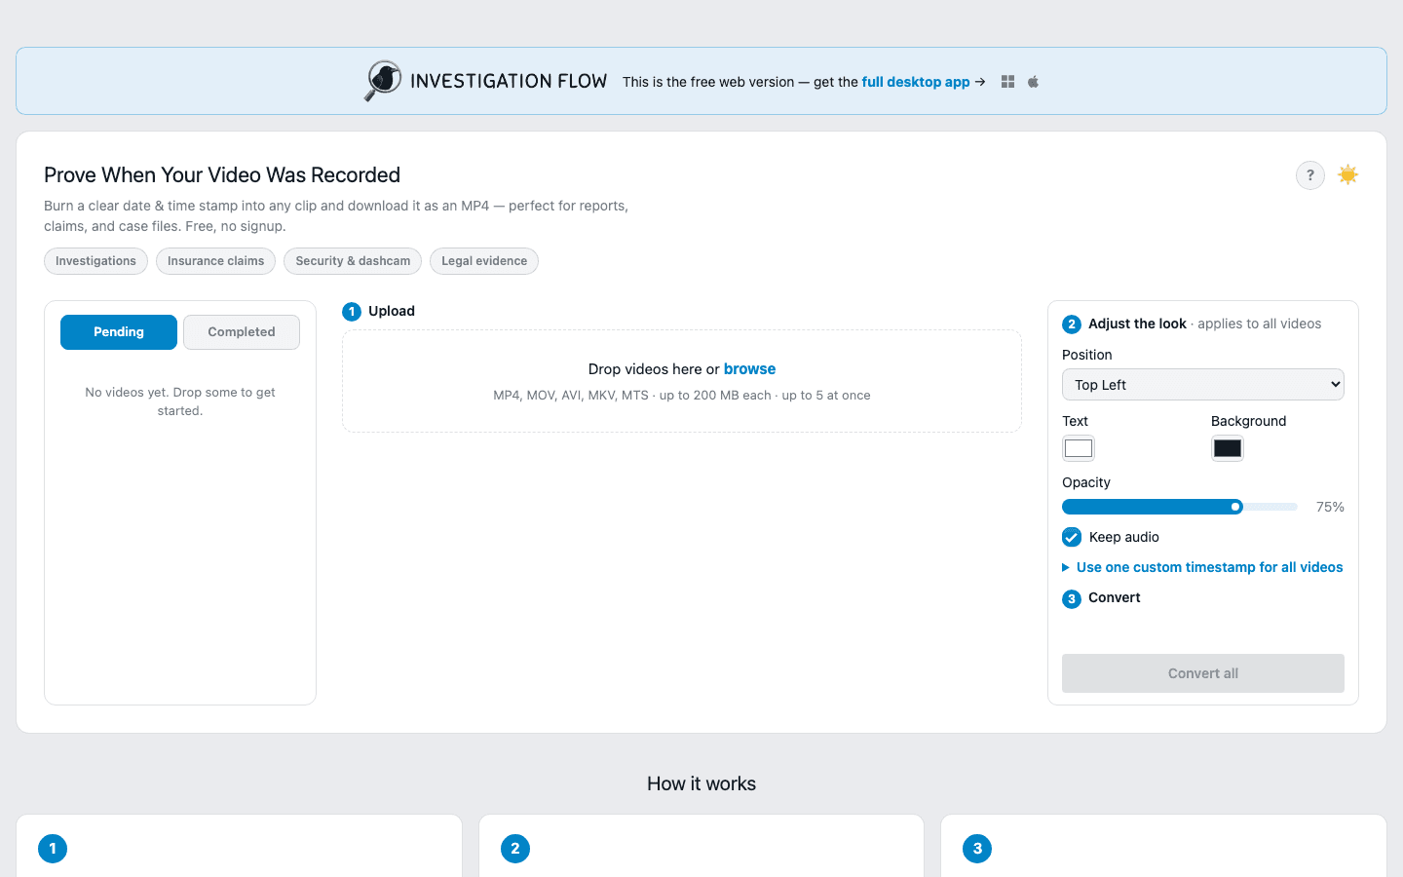Click the video drop zone area
This screenshot has height=877, width=1403.
(682, 381)
